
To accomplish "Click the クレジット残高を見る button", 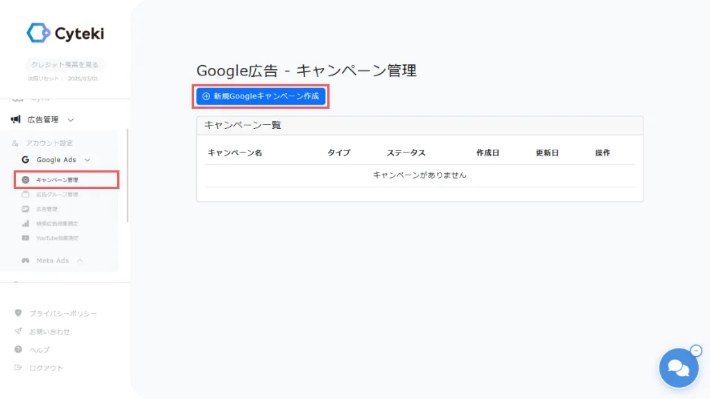I will pos(64,65).
